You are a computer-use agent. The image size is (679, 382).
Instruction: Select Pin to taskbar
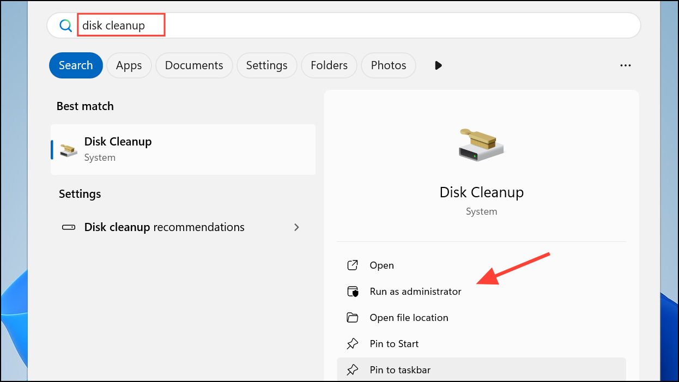481,369
